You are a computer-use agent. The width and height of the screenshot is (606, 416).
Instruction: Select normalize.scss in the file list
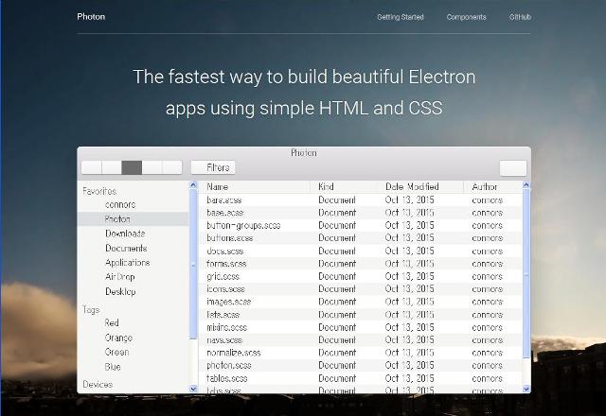pos(360,353)
